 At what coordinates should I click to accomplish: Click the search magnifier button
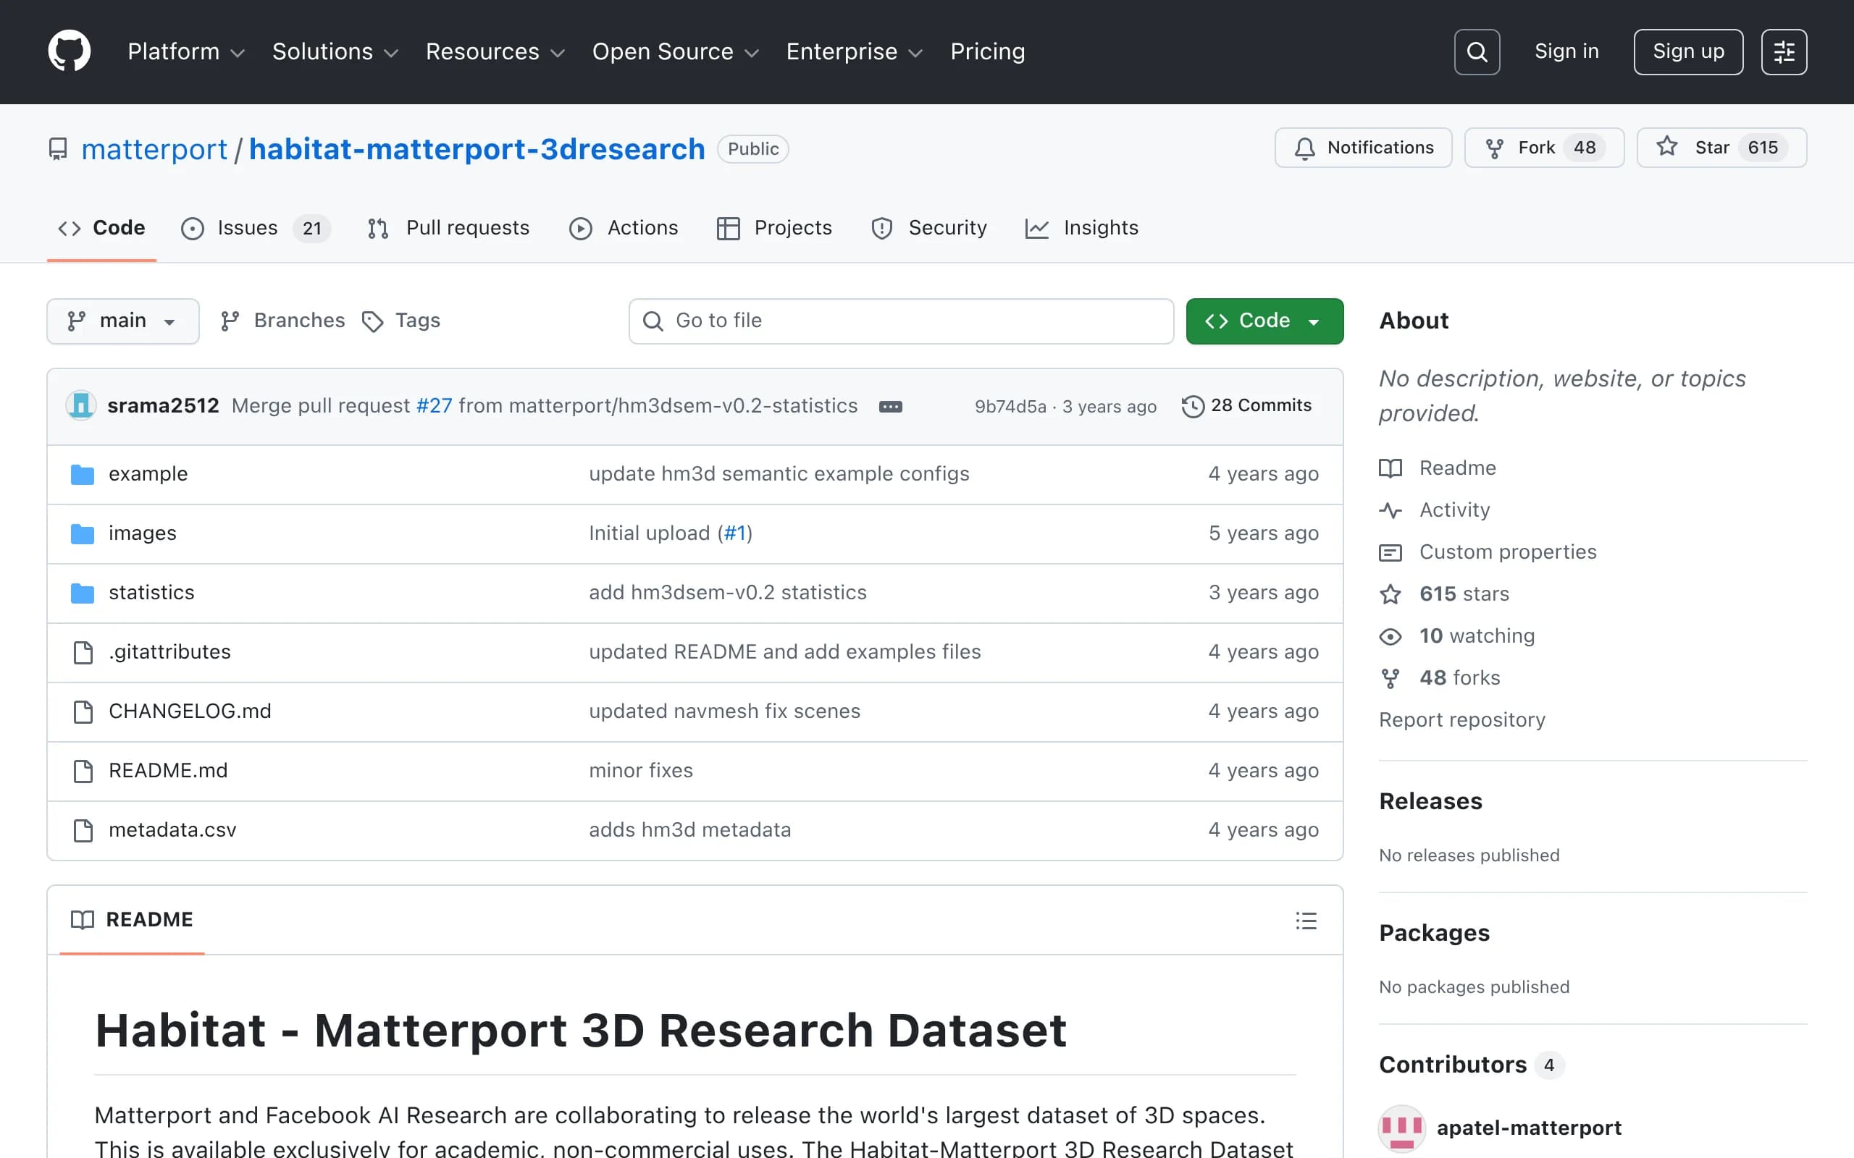tap(1476, 51)
